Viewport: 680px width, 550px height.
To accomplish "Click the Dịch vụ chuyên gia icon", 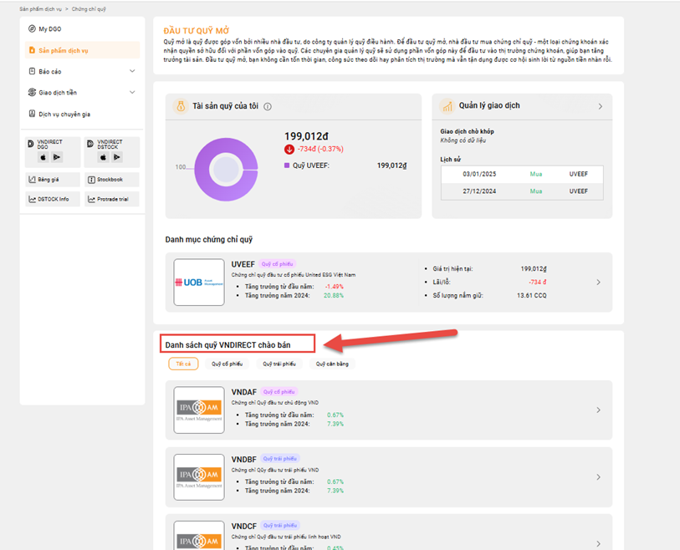I will [x=32, y=114].
